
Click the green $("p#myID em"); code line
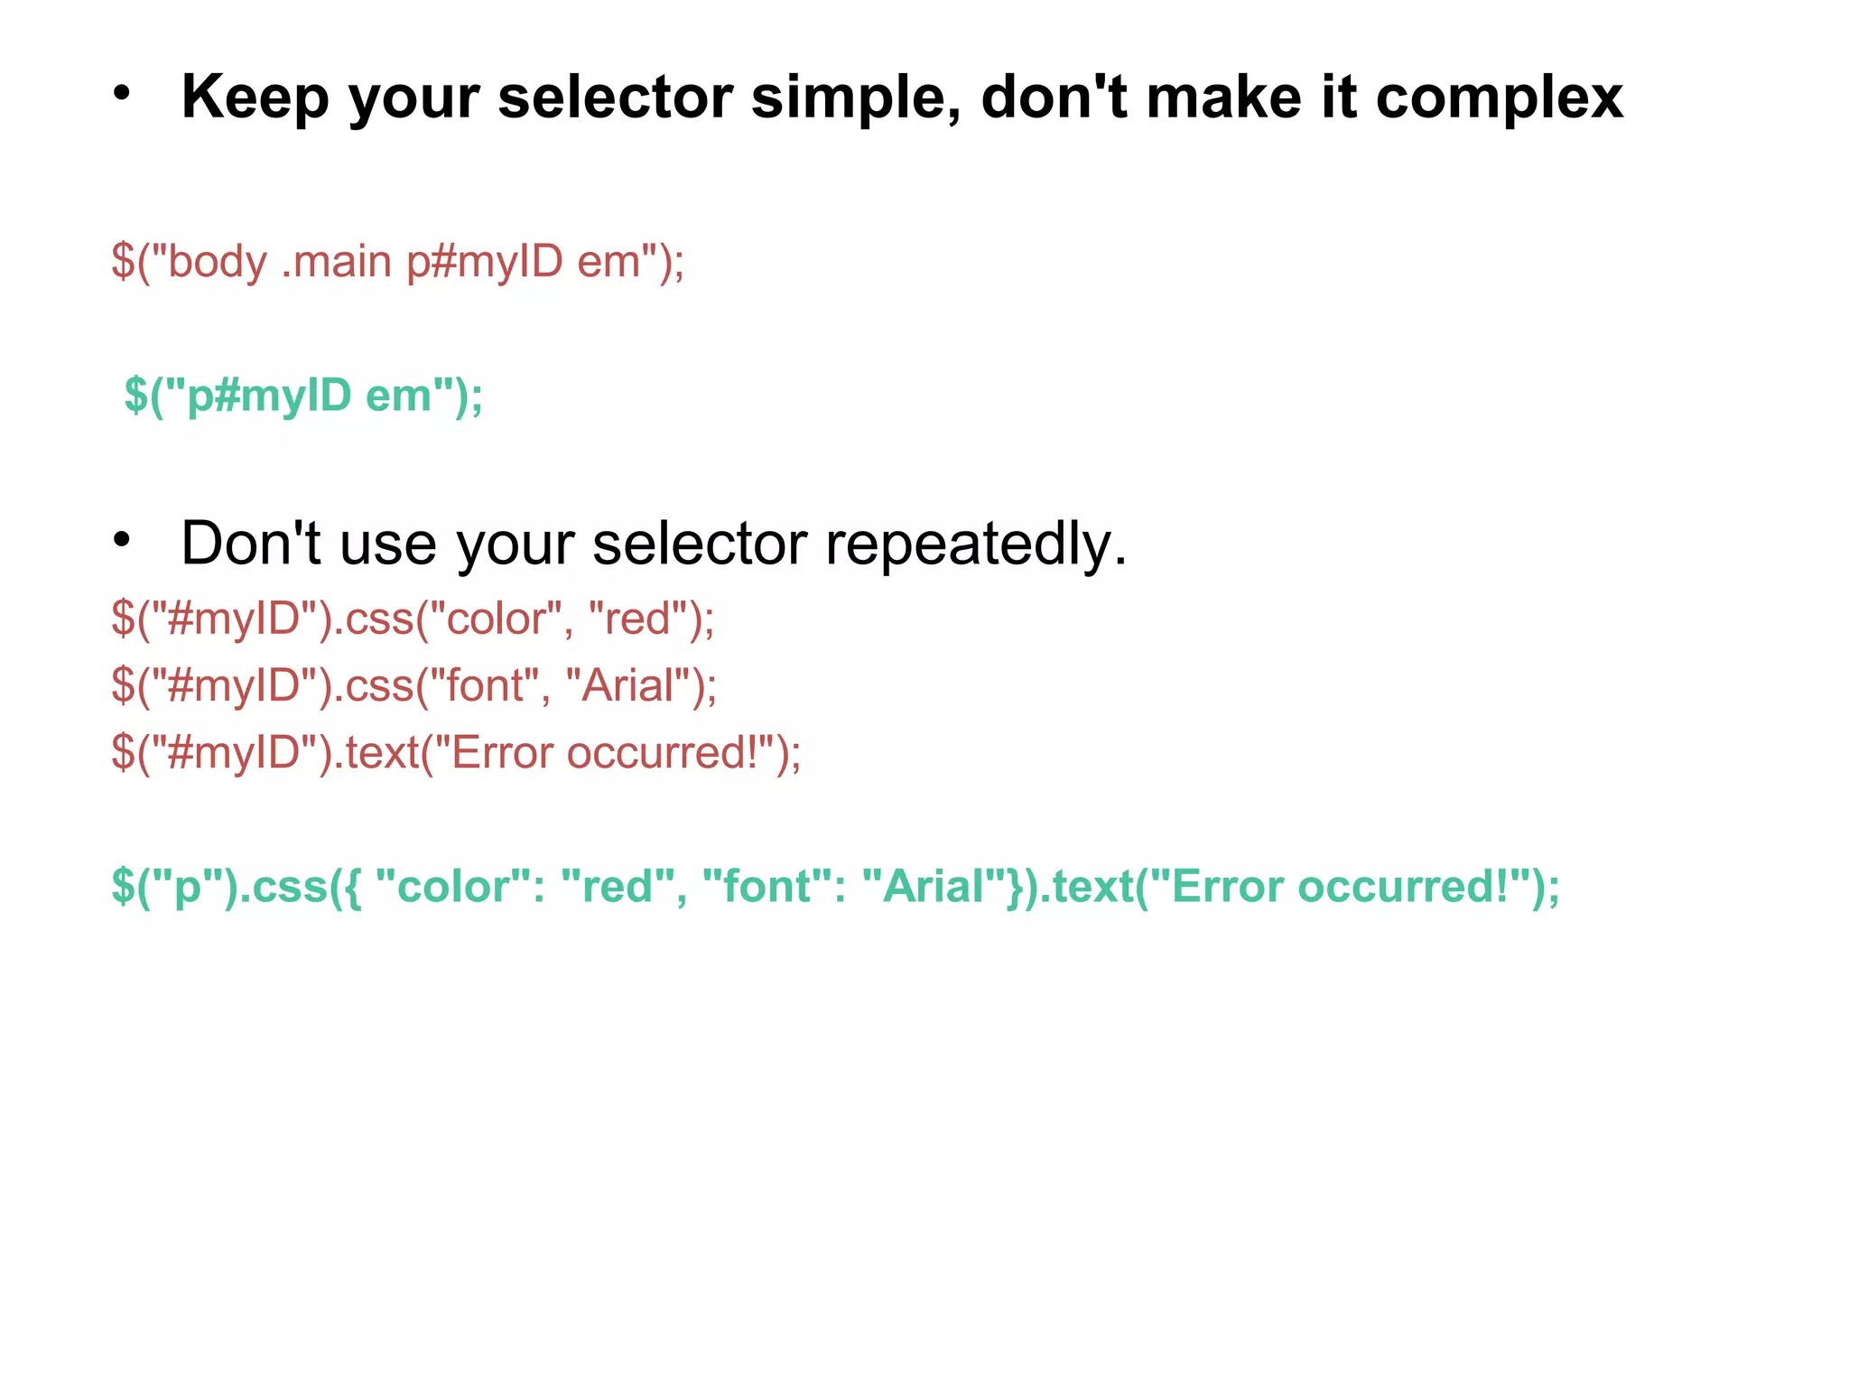[x=303, y=396]
